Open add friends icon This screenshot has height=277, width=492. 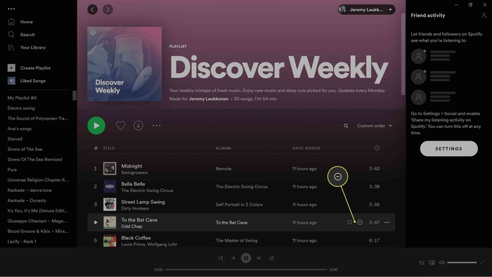484,15
